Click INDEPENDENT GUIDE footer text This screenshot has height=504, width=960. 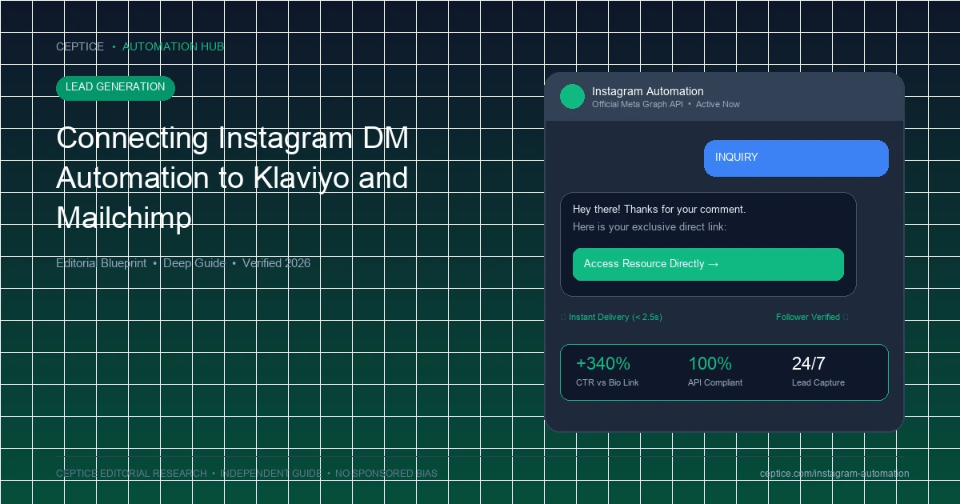271,474
